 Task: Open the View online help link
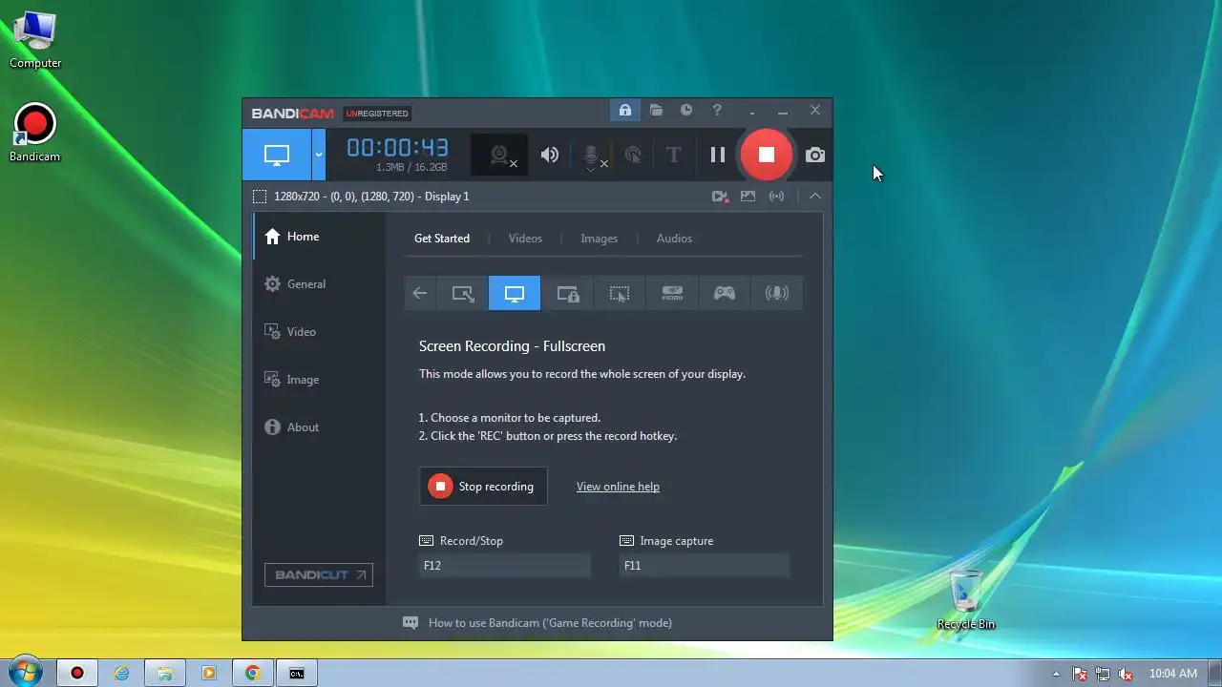(618, 487)
